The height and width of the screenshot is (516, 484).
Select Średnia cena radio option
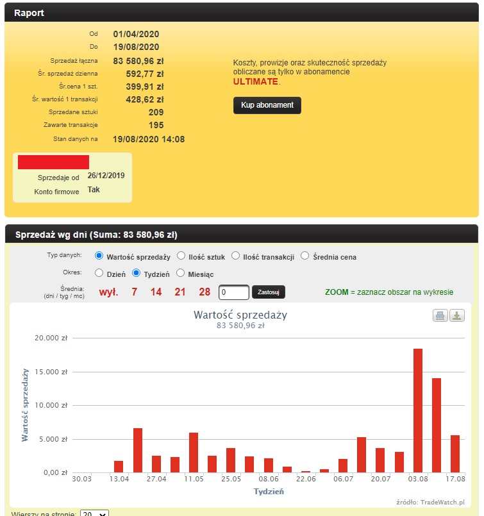pyautogui.click(x=305, y=256)
